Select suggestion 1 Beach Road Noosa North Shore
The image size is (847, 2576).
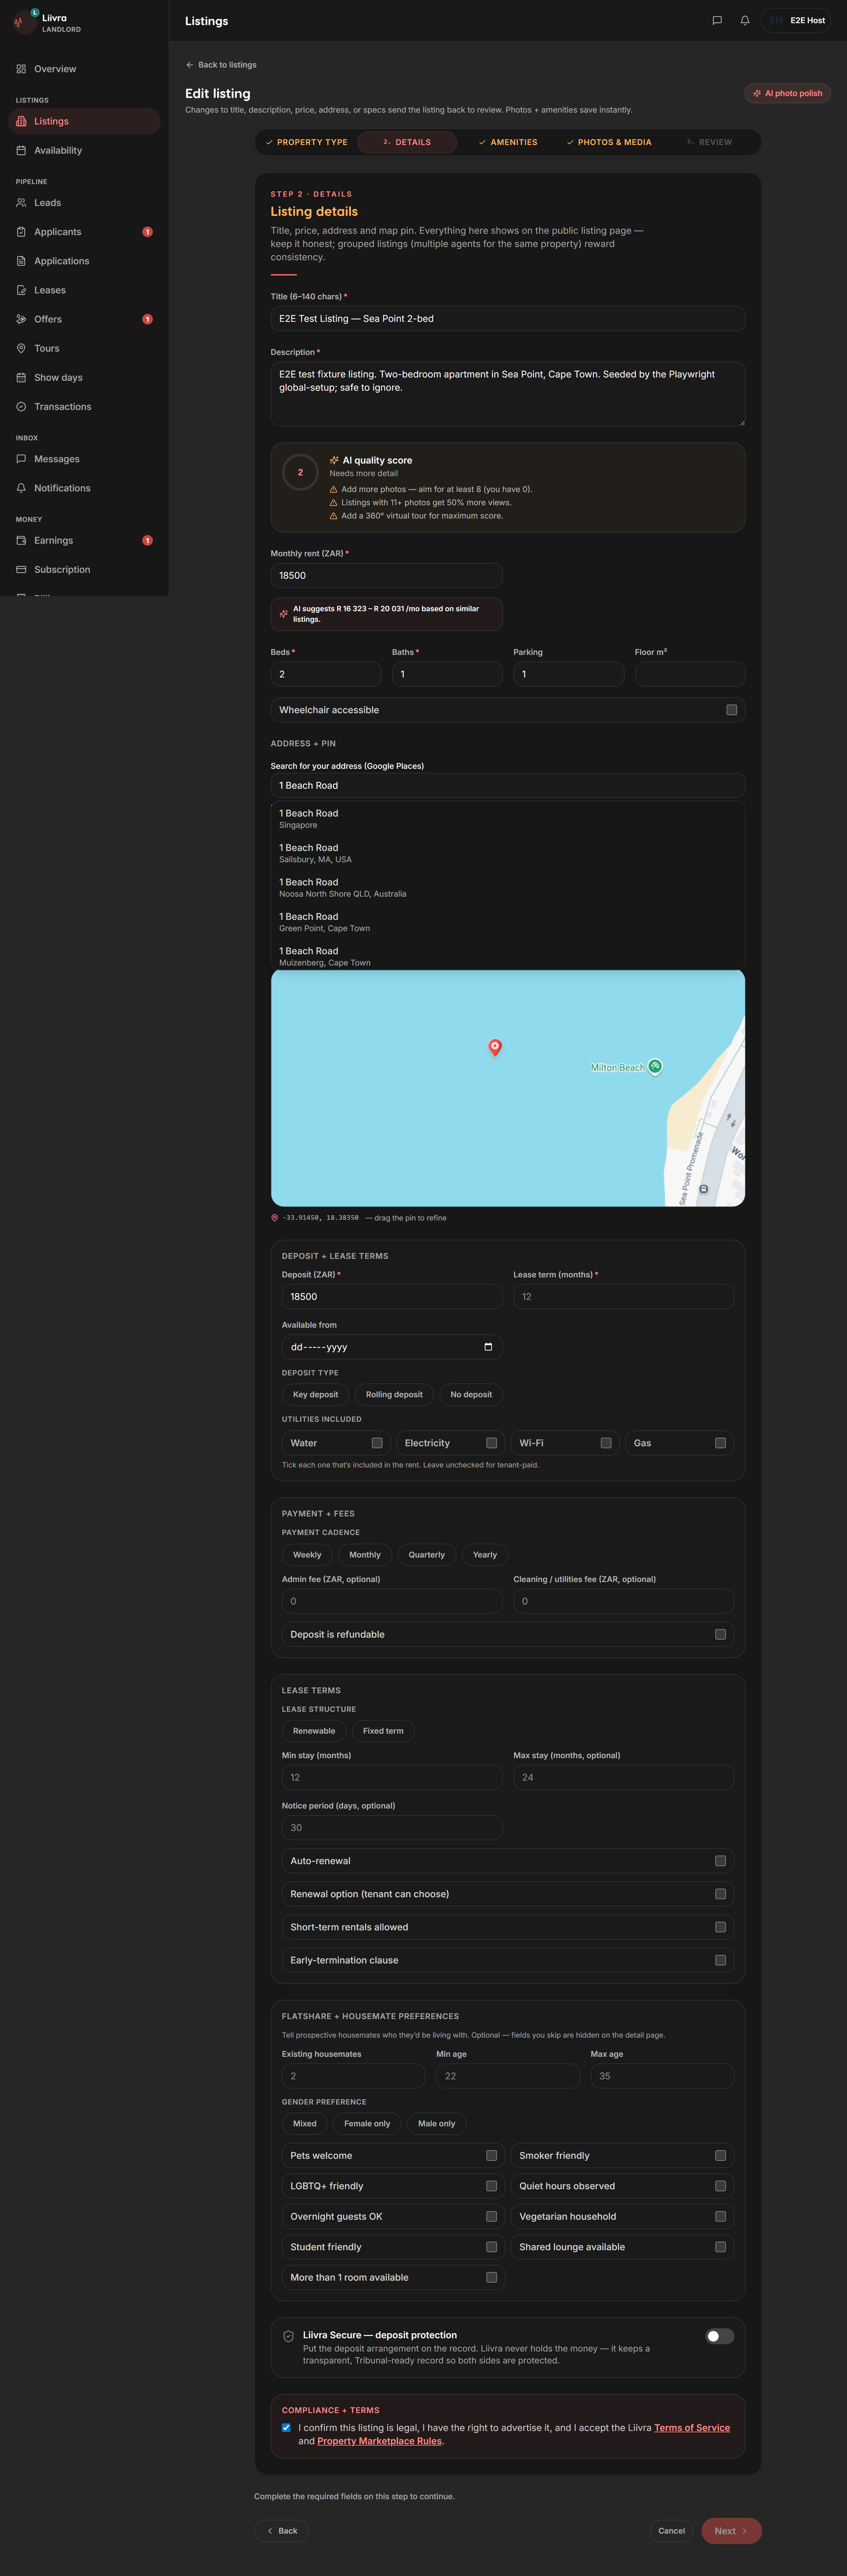click(508, 888)
